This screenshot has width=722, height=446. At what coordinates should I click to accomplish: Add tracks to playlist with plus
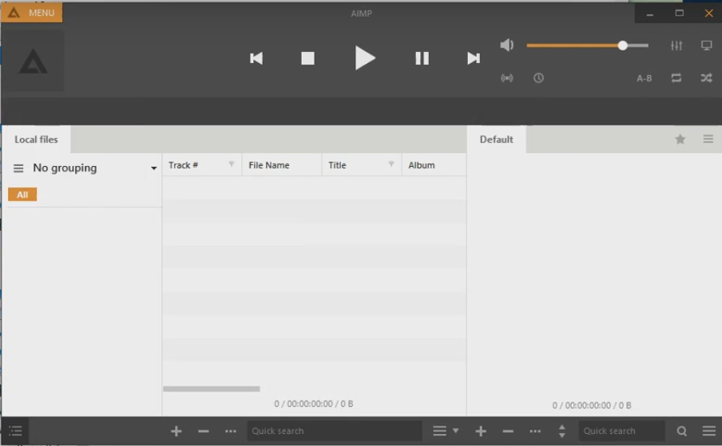(x=481, y=432)
